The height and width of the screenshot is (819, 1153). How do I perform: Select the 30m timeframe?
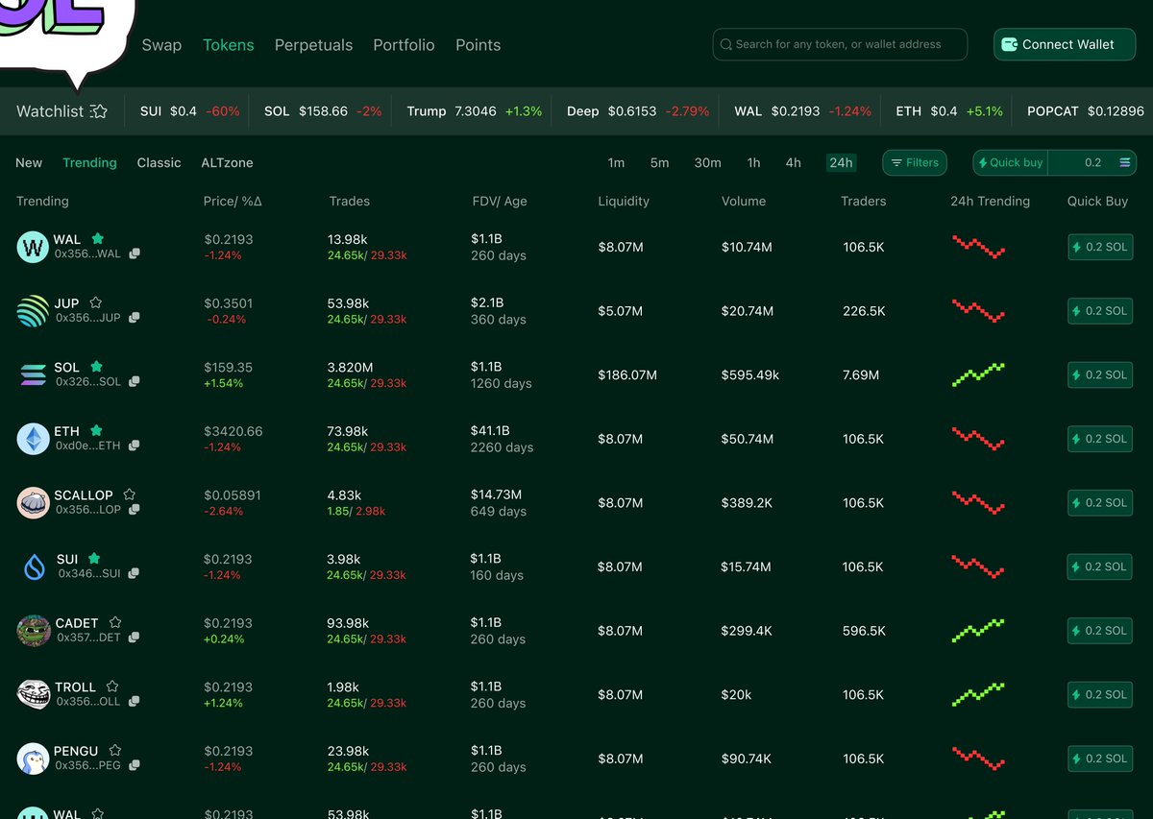(x=707, y=163)
